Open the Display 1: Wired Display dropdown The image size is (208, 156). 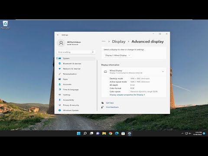(x=118, y=55)
